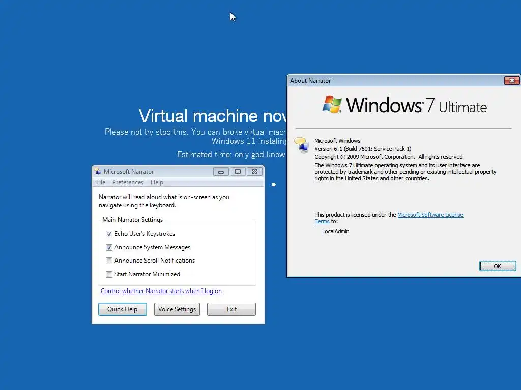
Task: Close the About Narrator dialog
Action: pyautogui.click(x=512, y=81)
